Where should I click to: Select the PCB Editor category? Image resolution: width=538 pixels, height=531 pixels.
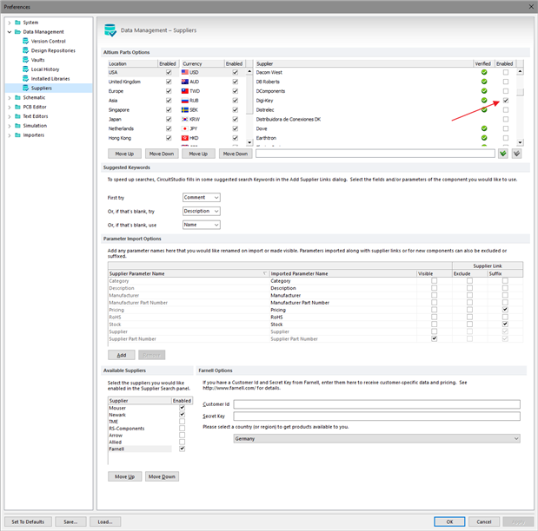coord(37,107)
